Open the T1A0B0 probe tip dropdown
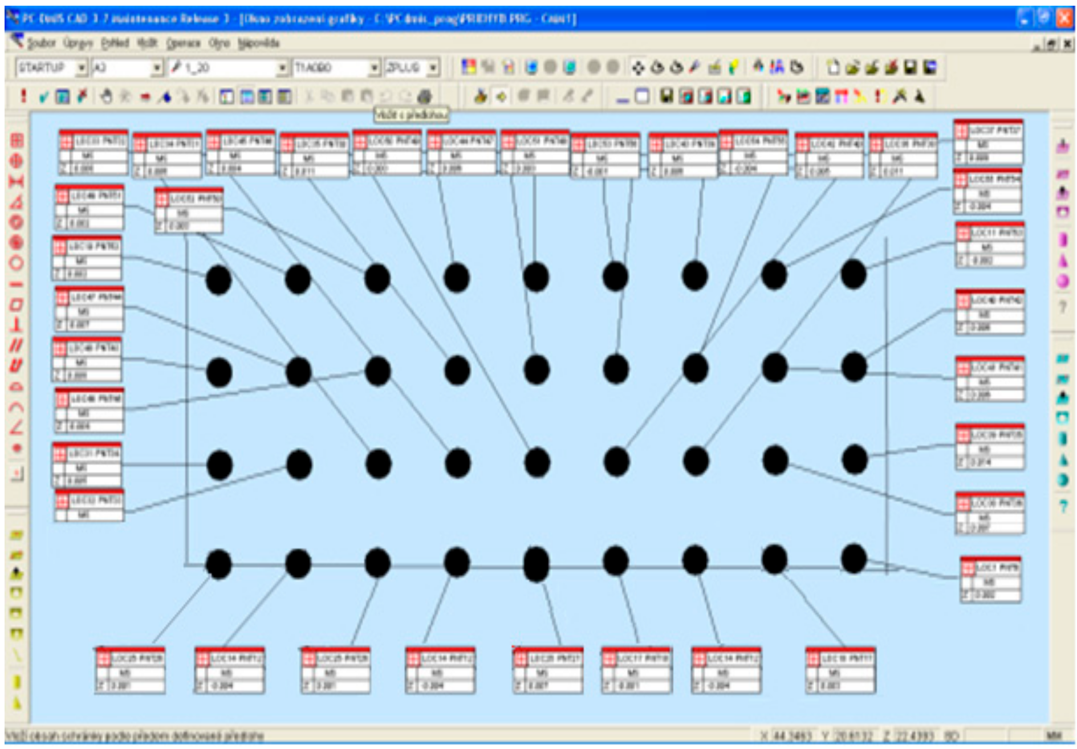 point(374,68)
